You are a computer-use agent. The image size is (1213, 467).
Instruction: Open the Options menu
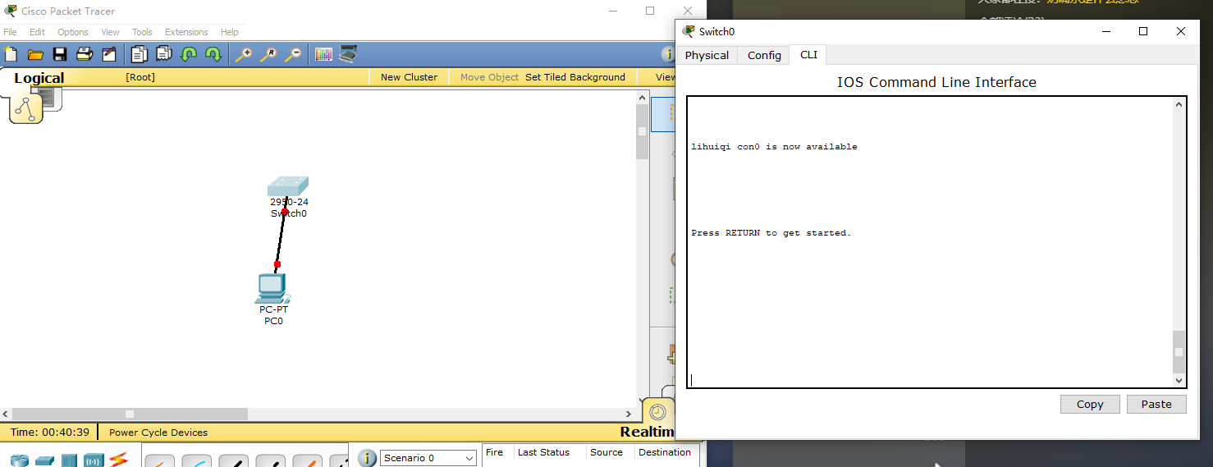pos(72,32)
